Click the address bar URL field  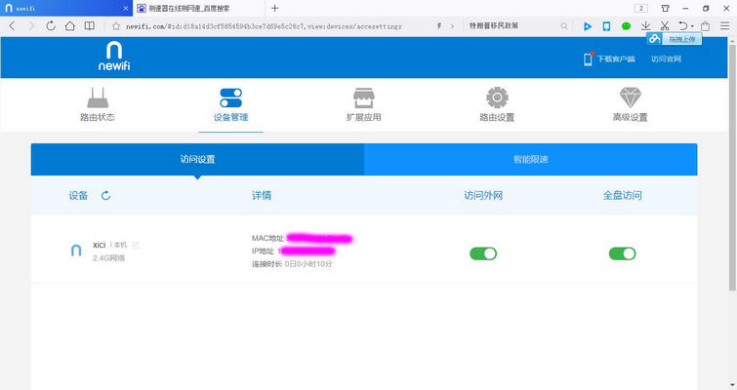264,26
